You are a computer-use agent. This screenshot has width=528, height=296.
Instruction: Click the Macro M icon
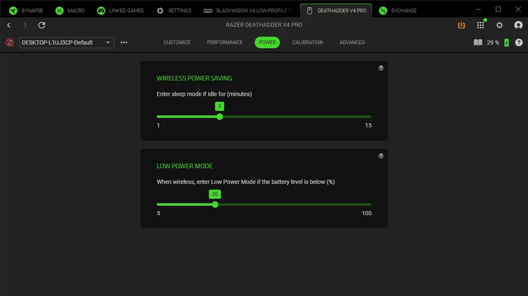pyautogui.click(x=59, y=10)
